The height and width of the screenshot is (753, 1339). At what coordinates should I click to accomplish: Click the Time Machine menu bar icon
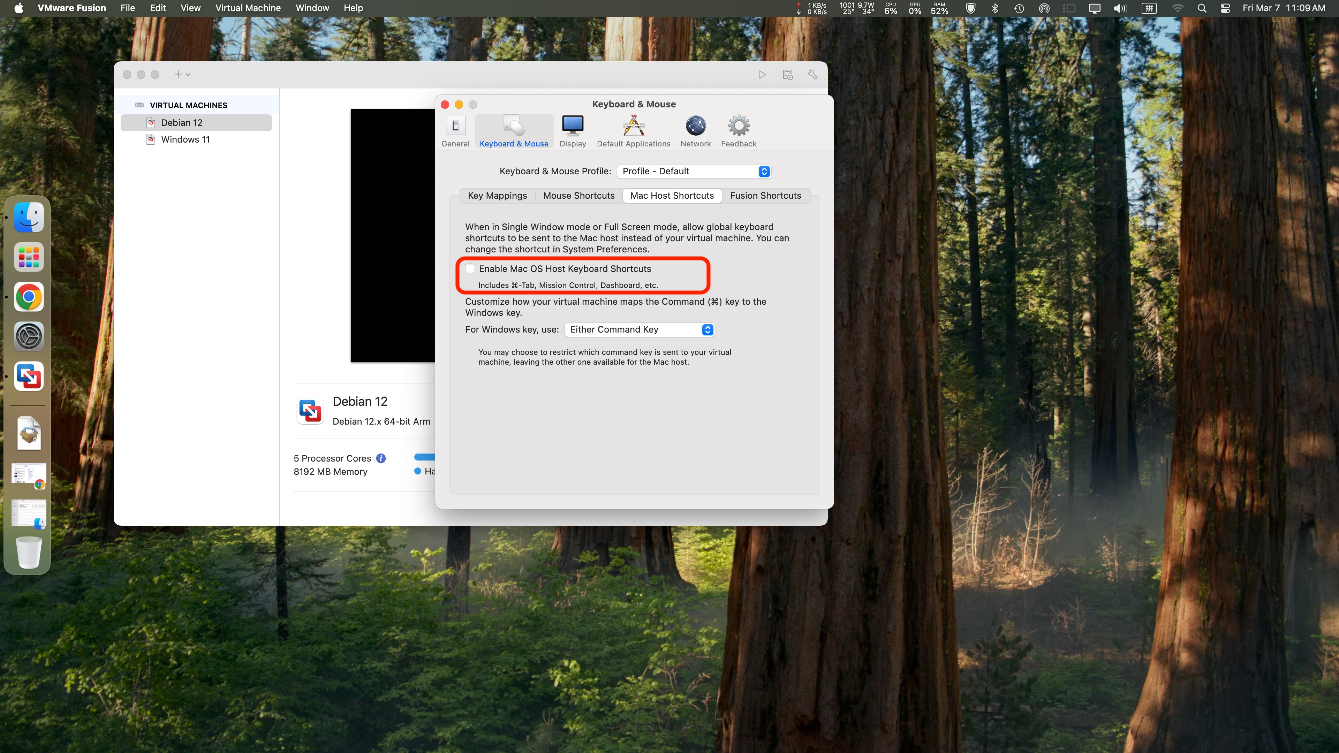[1019, 8]
